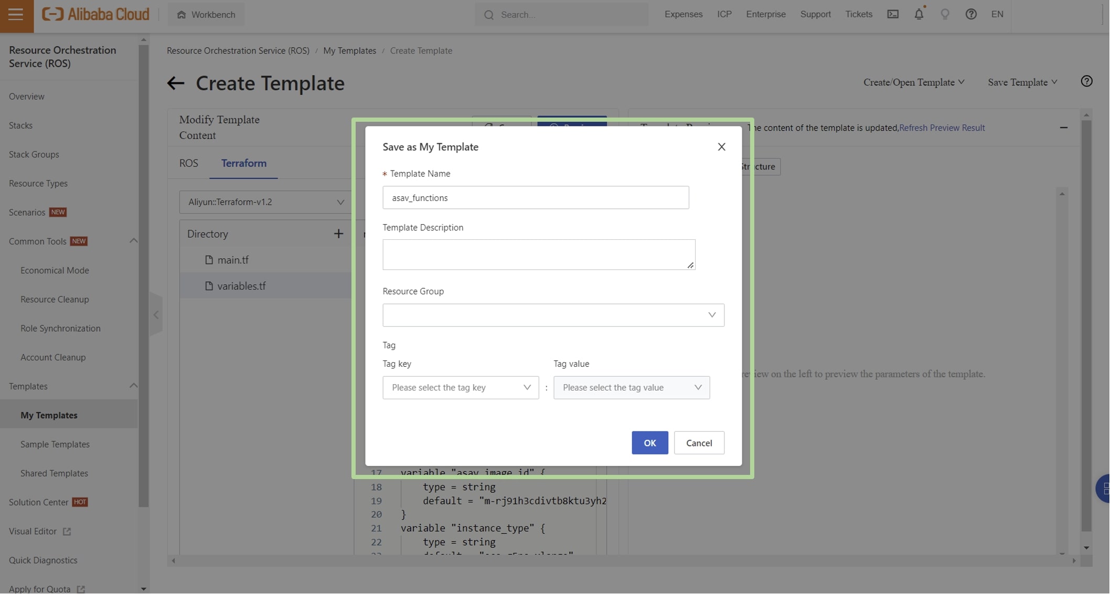Open the Cloud Shell terminal icon
Screen dimensions: 1111x594
(x=893, y=14)
